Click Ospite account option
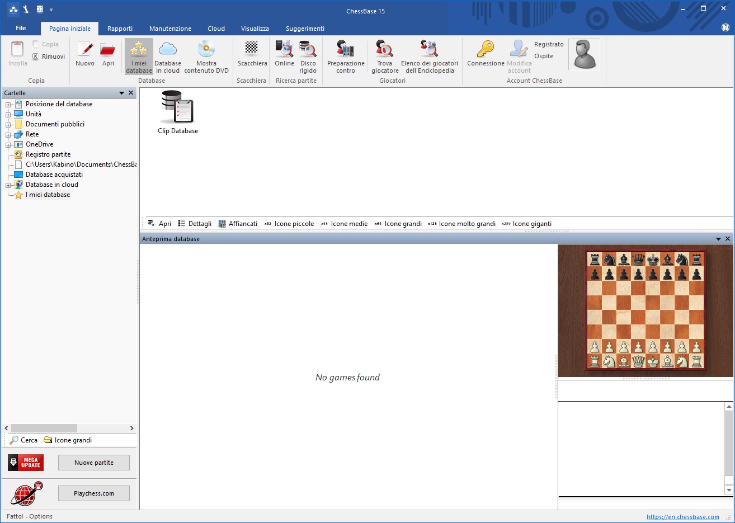The width and height of the screenshot is (735, 523). pyautogui.click(x=544, y=56)
